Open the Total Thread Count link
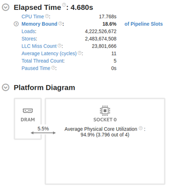Image resolution: width=170 pixels, height=187 pixels. (x=42, y=61)
